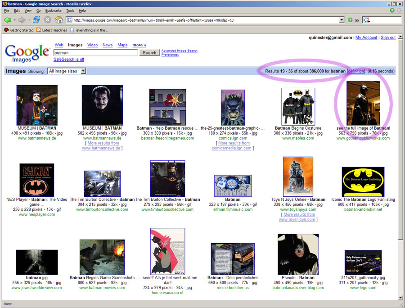
Task: Click the 'more »' link
Action: click(139, 45)
